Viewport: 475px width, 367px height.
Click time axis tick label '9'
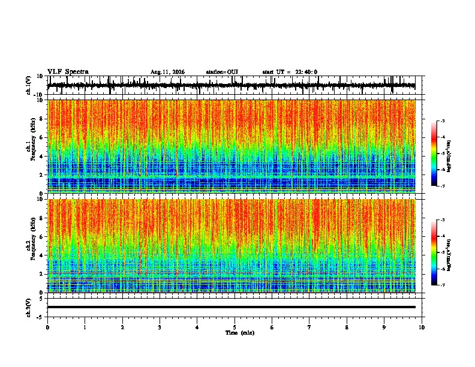coord(384,327)
